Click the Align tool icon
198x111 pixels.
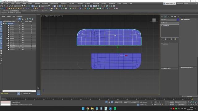pyautogui.click(x=85, y=6)
